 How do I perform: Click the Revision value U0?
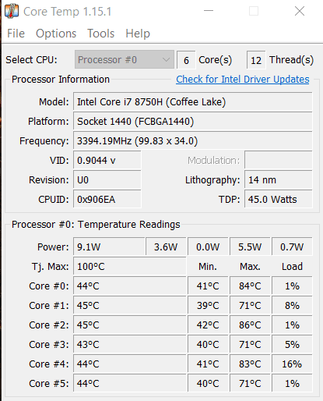107,180
